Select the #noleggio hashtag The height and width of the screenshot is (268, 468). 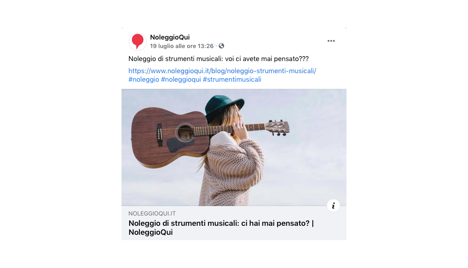coord(144,79)
